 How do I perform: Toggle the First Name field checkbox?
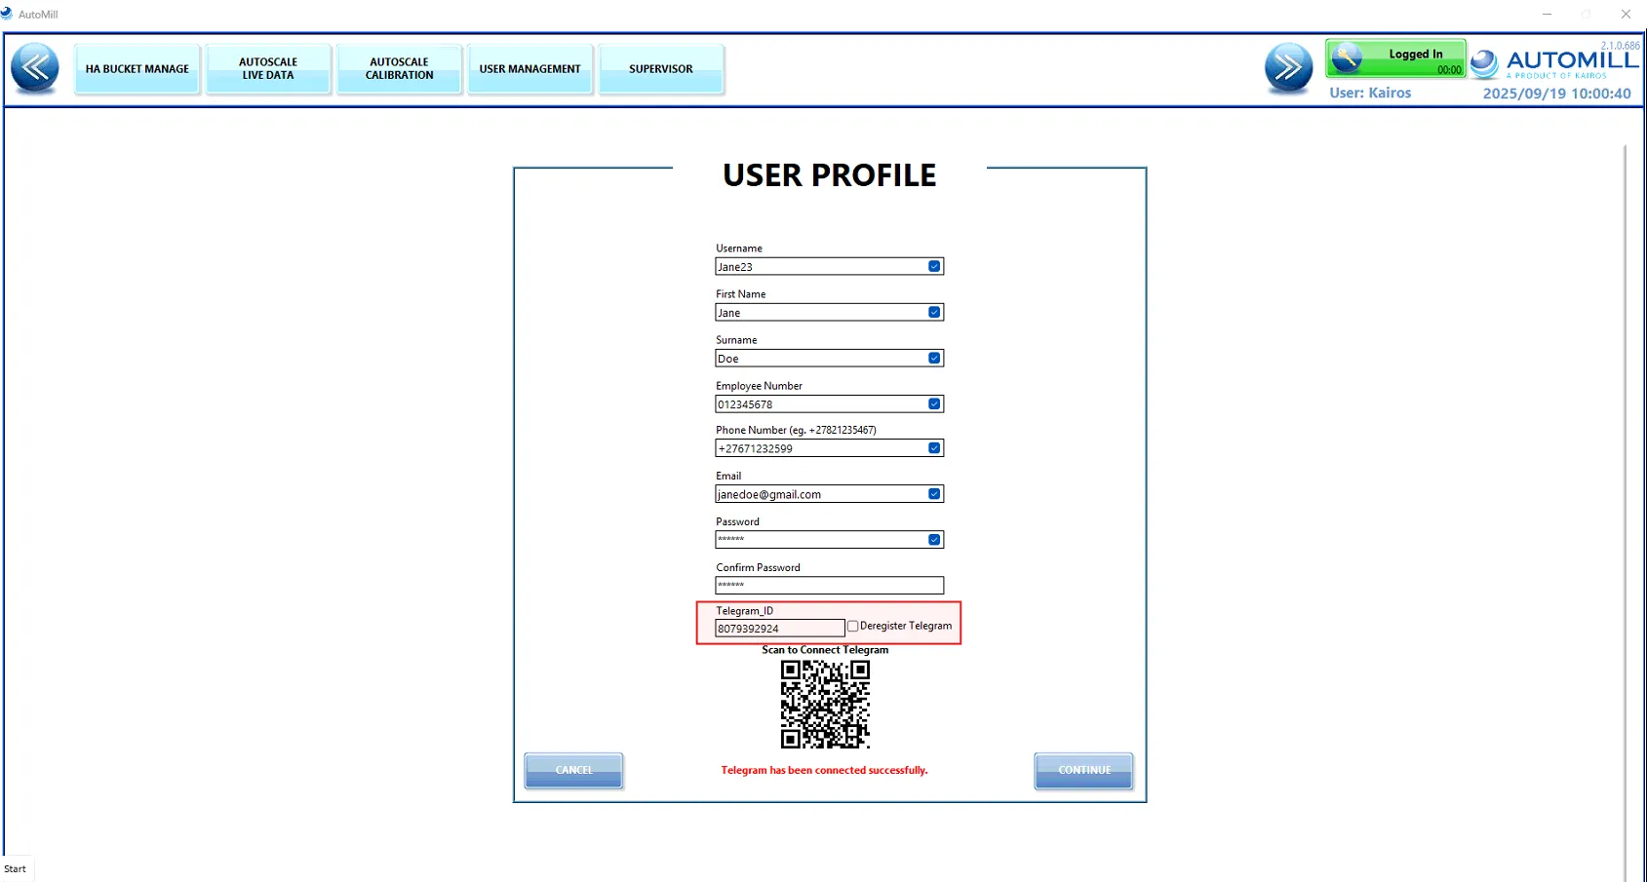(934, 312)
